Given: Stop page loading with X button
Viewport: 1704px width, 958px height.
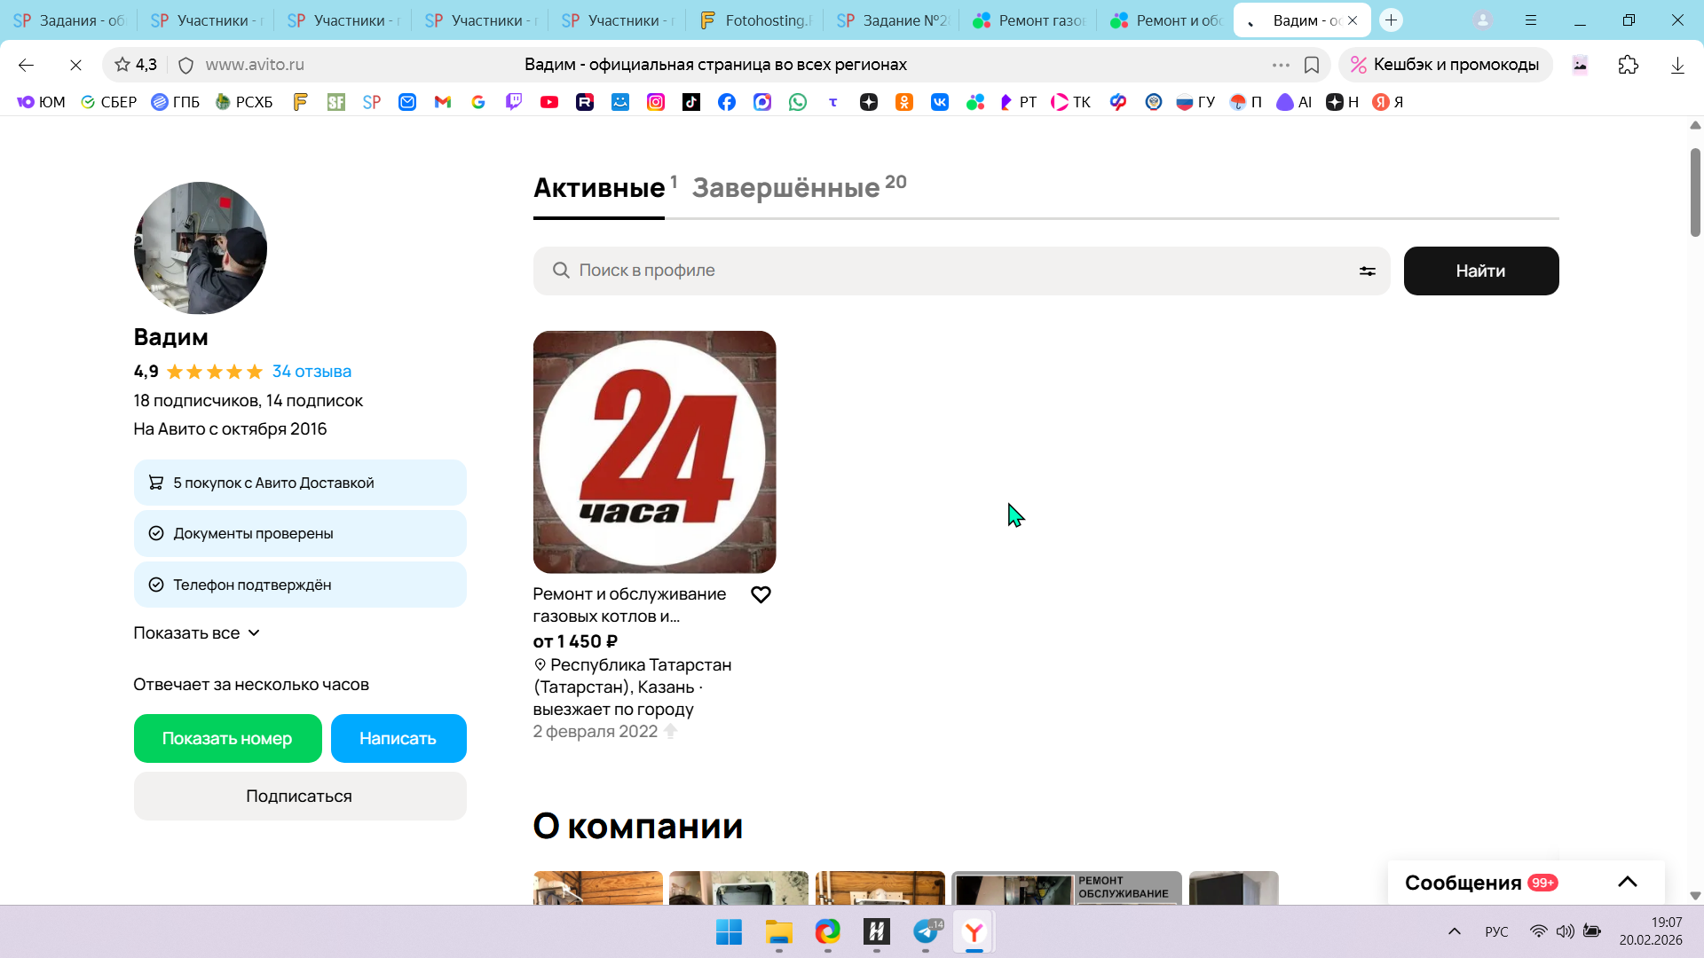Looking at the screenshot, I should tap(75, 65).
